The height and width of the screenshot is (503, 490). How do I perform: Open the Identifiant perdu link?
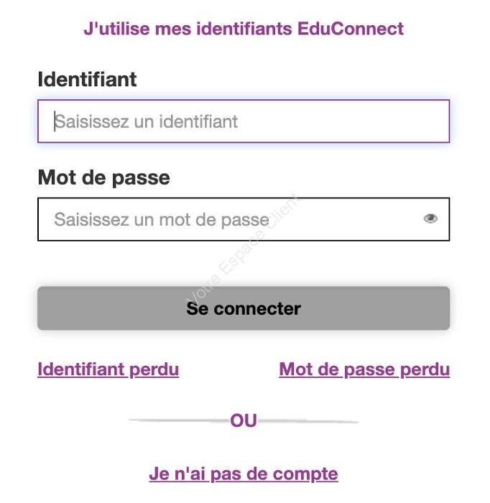[108, 369]
